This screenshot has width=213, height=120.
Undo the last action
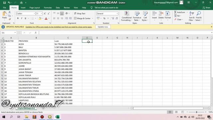click(x=9, y=3)
